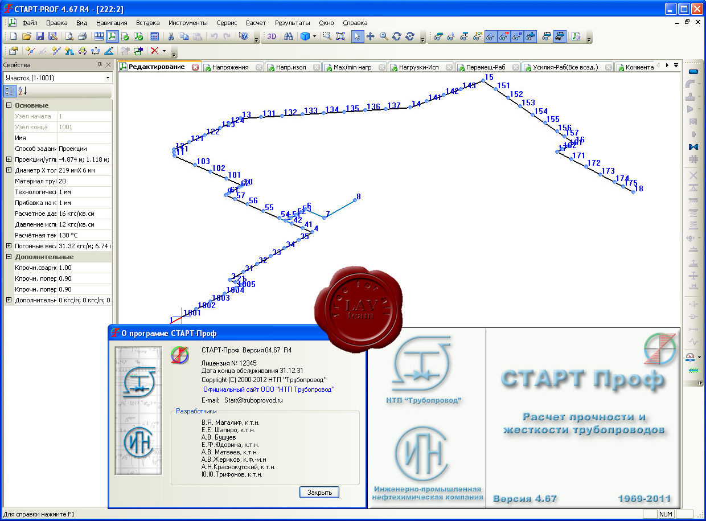Pin the Свойства panel
The image size is (706, 521).
[x=100, y=65]
